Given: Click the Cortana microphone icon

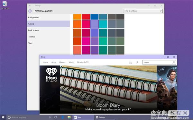Looking at the screenshot, I should (x=50, y=117).
